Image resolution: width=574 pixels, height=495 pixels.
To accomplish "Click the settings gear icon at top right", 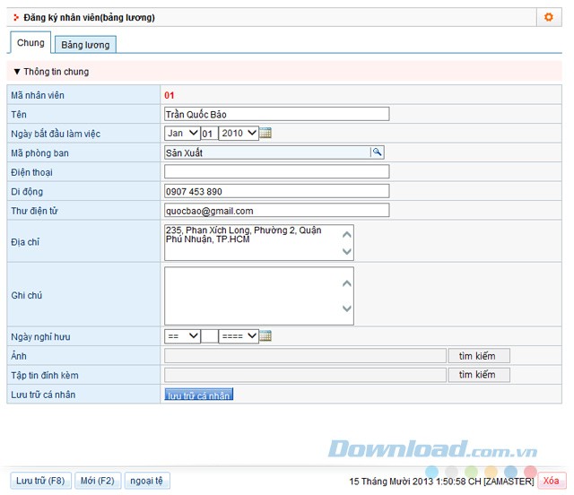I will pyautogui.click(x=548, y=17).
